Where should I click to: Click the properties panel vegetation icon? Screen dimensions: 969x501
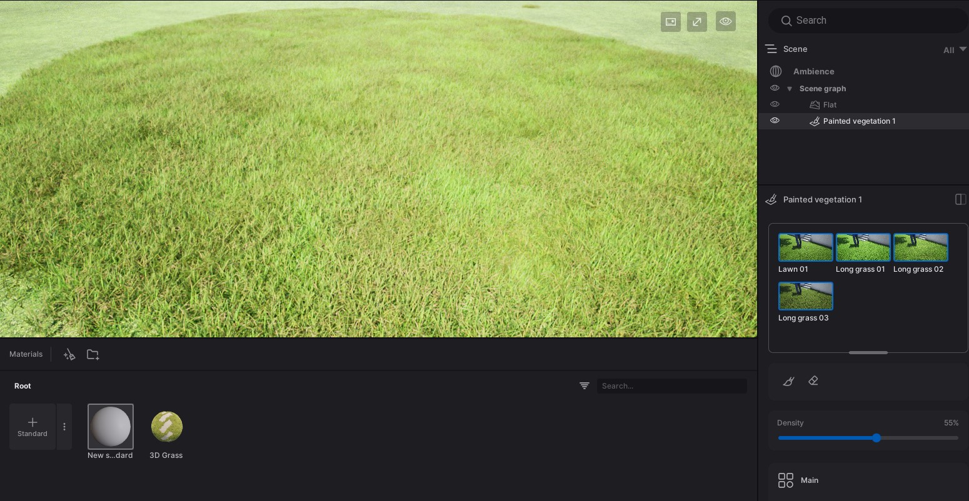pyautogui.click(x=771, y=200)
